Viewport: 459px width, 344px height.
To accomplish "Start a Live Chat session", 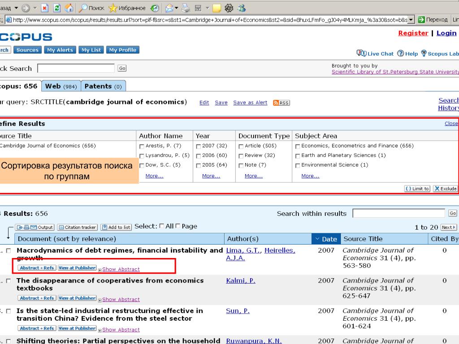I will point(375,54).
